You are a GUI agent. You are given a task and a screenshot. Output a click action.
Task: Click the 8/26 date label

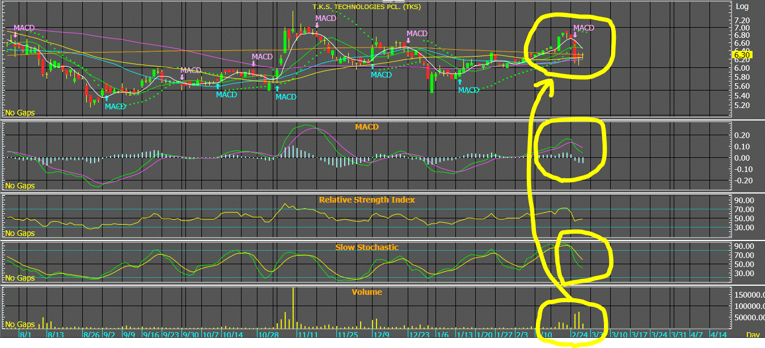(91, 335)
